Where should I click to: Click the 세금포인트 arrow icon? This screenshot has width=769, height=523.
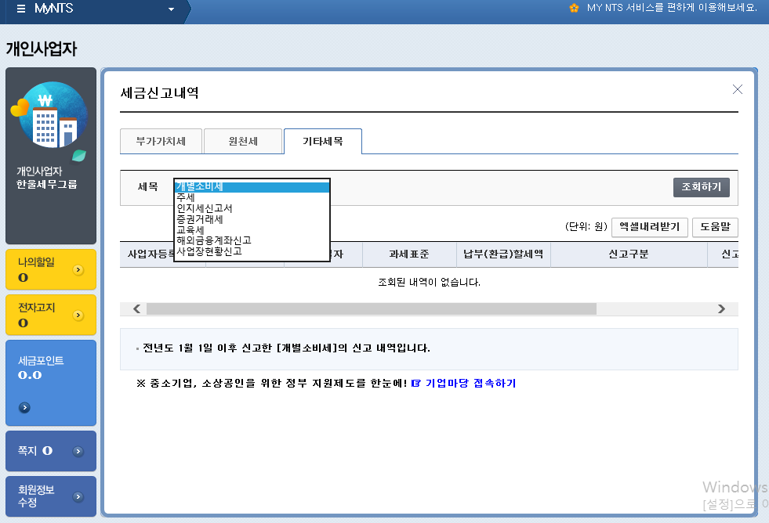tap(24, 407)
